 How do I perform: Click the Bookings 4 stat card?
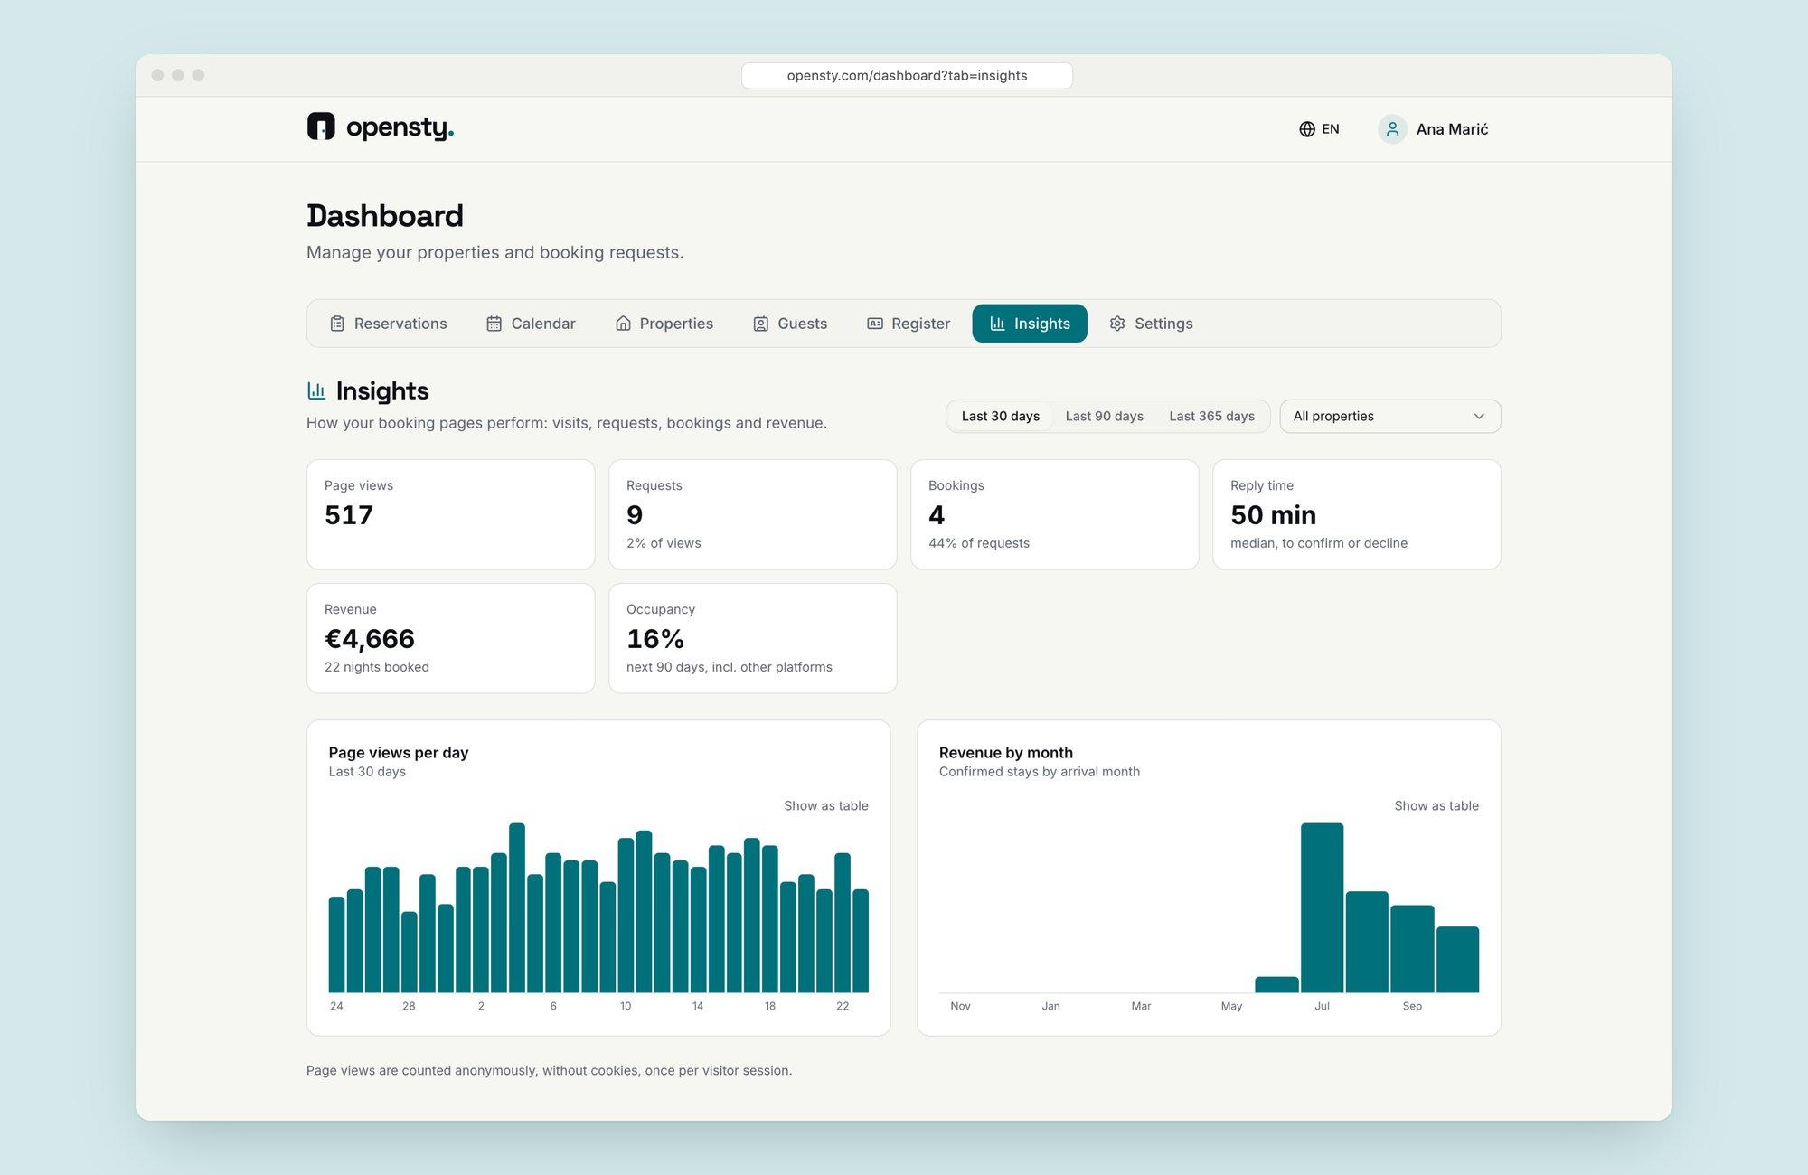tap(1054, 514)
